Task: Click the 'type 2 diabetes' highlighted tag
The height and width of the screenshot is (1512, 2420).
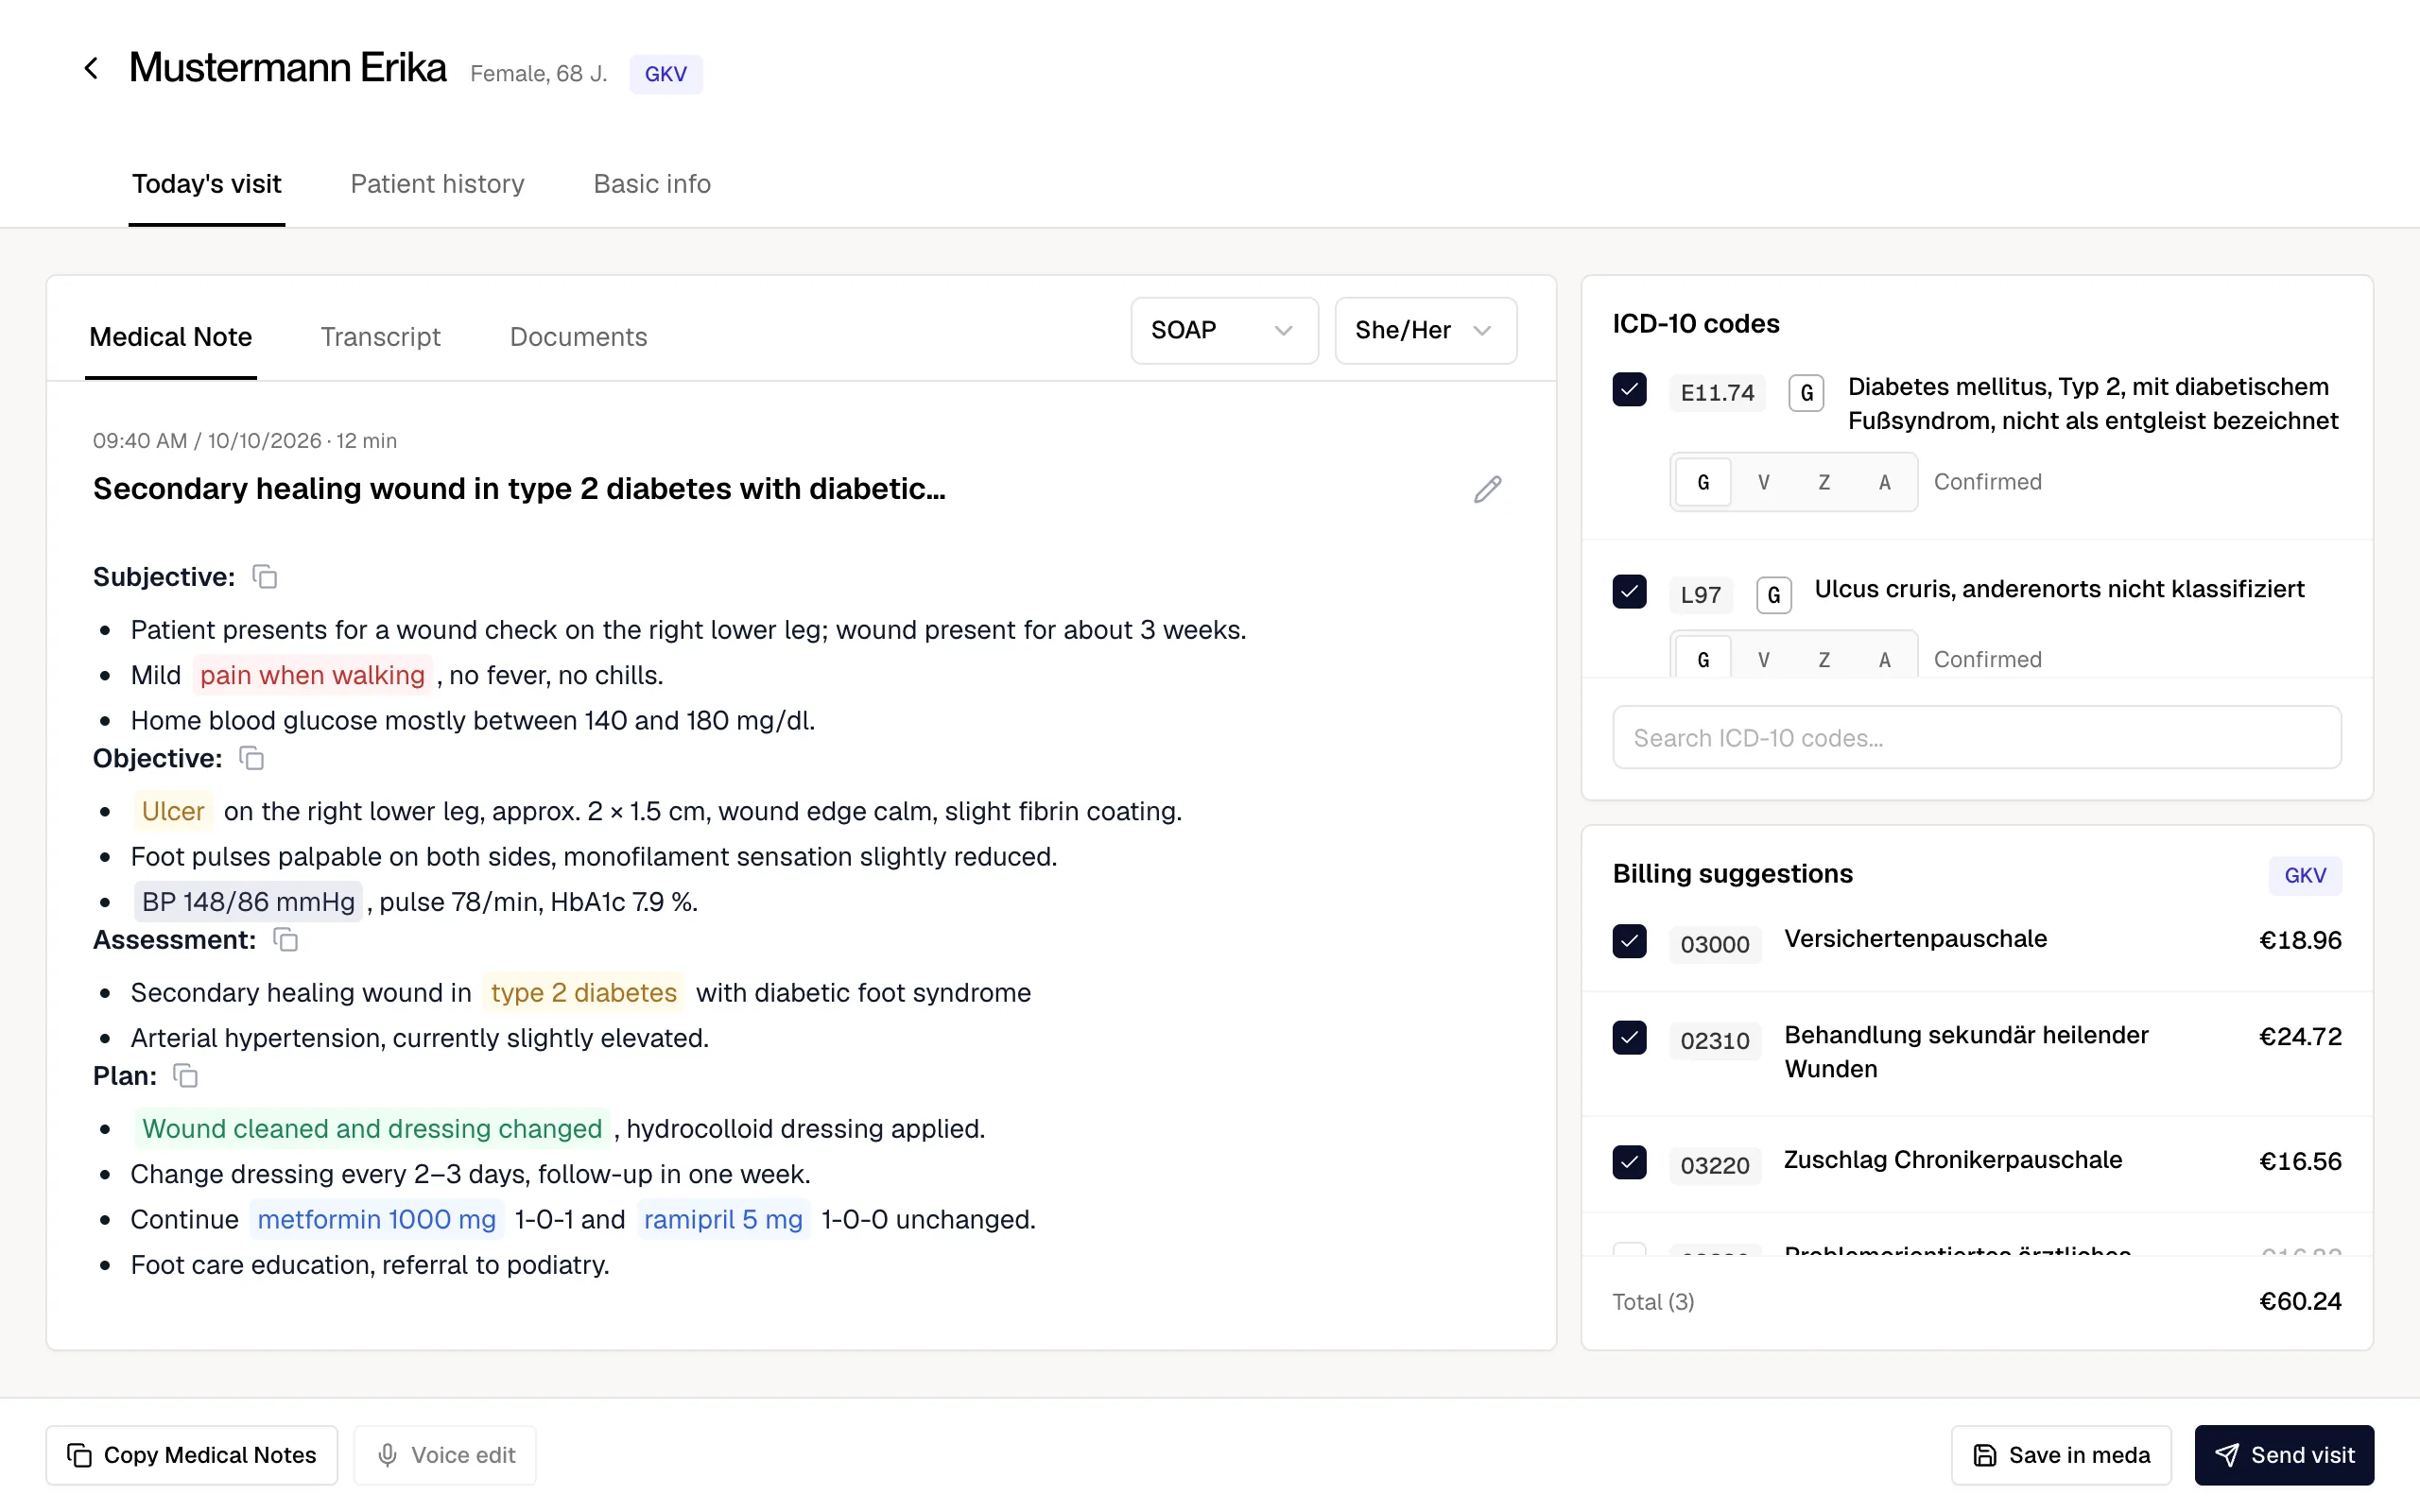Action: [584, 993]
